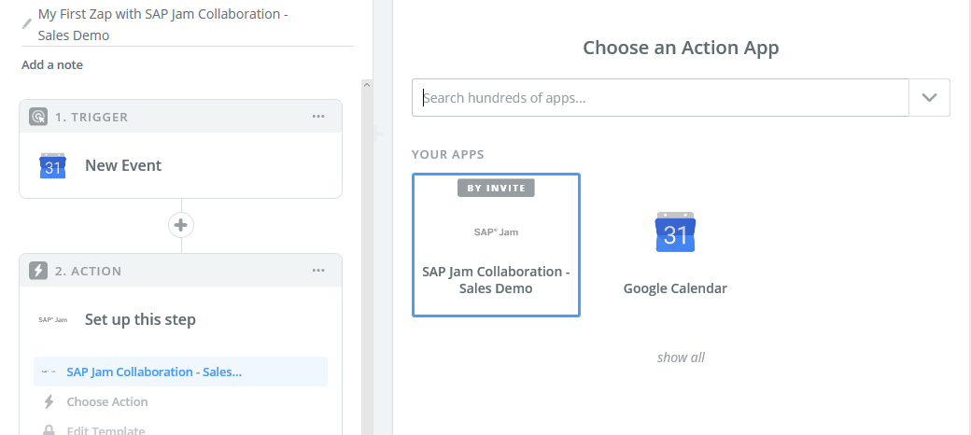971x435 pixels.
Task: Click the pencil edit icon beside Zap title
Action: coord(27,24)
